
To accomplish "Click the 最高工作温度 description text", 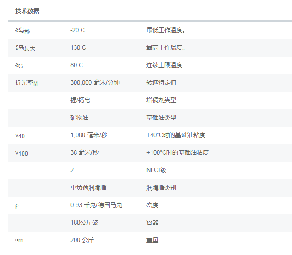I will pyautogui.click(x=166, y=47).
